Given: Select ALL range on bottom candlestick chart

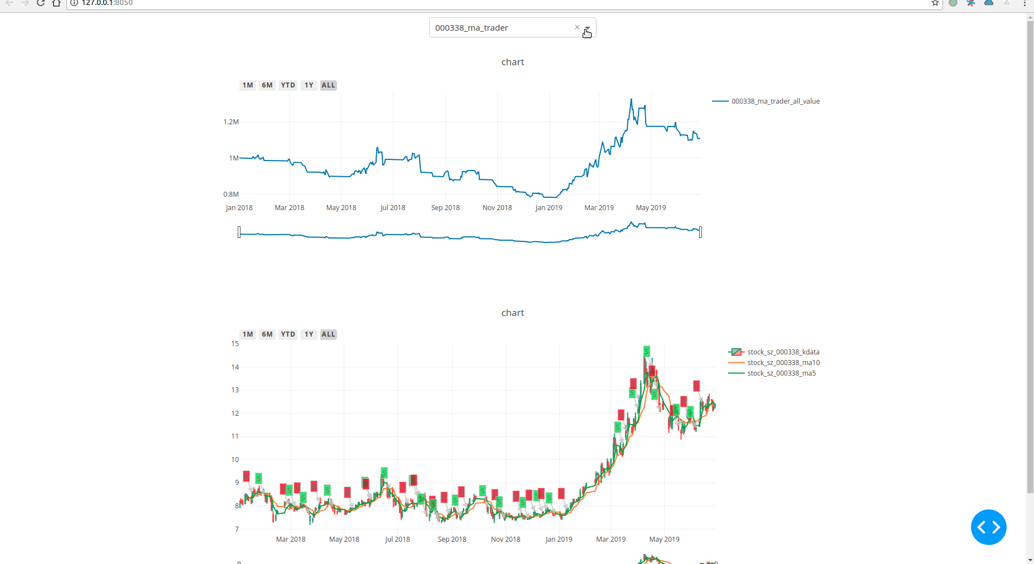Looking at the screenshot, I should click(329, 334).
